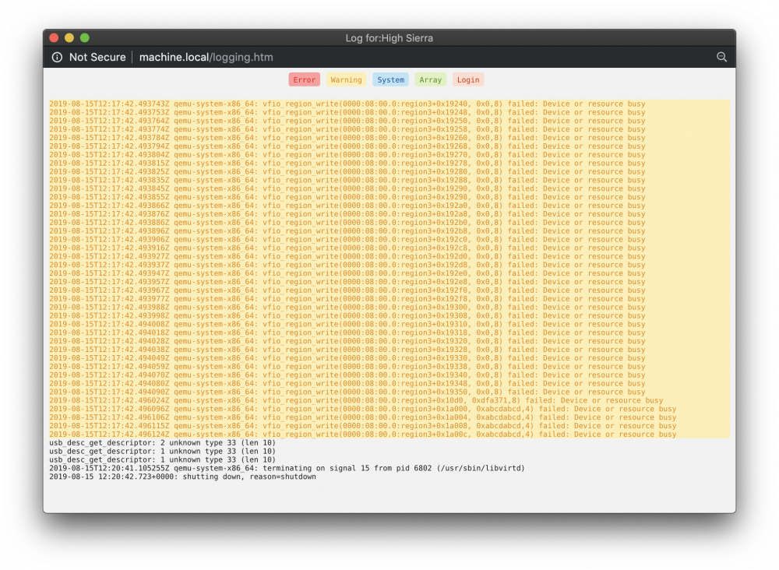Click the 'terminating on signal 15' log line
This screenshot has height=570, width=779.
(x=287, y=468)
